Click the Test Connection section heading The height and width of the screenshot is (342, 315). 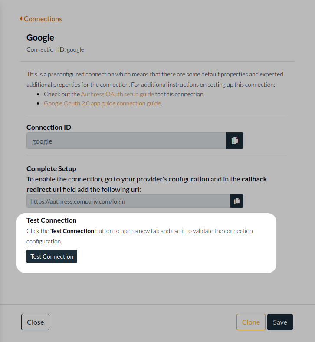click(51, 220)
